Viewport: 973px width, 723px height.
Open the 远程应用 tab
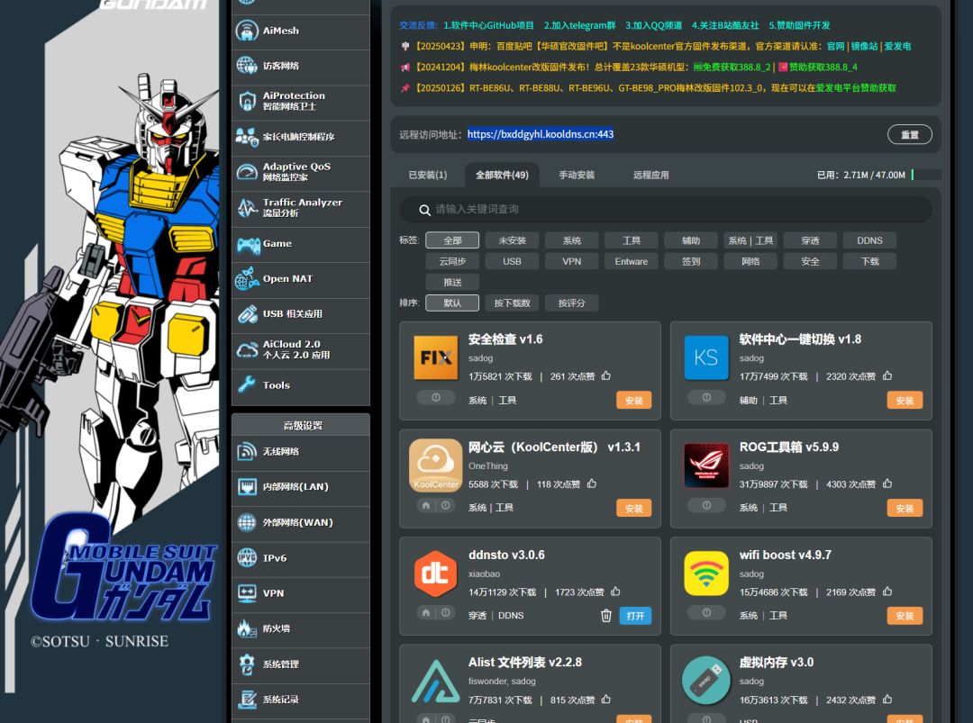(x=651, y=175)
